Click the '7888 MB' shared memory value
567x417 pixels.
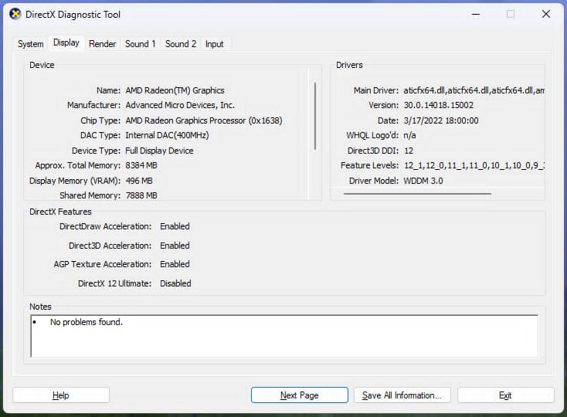pyautogui.click(x=141, y=195)
